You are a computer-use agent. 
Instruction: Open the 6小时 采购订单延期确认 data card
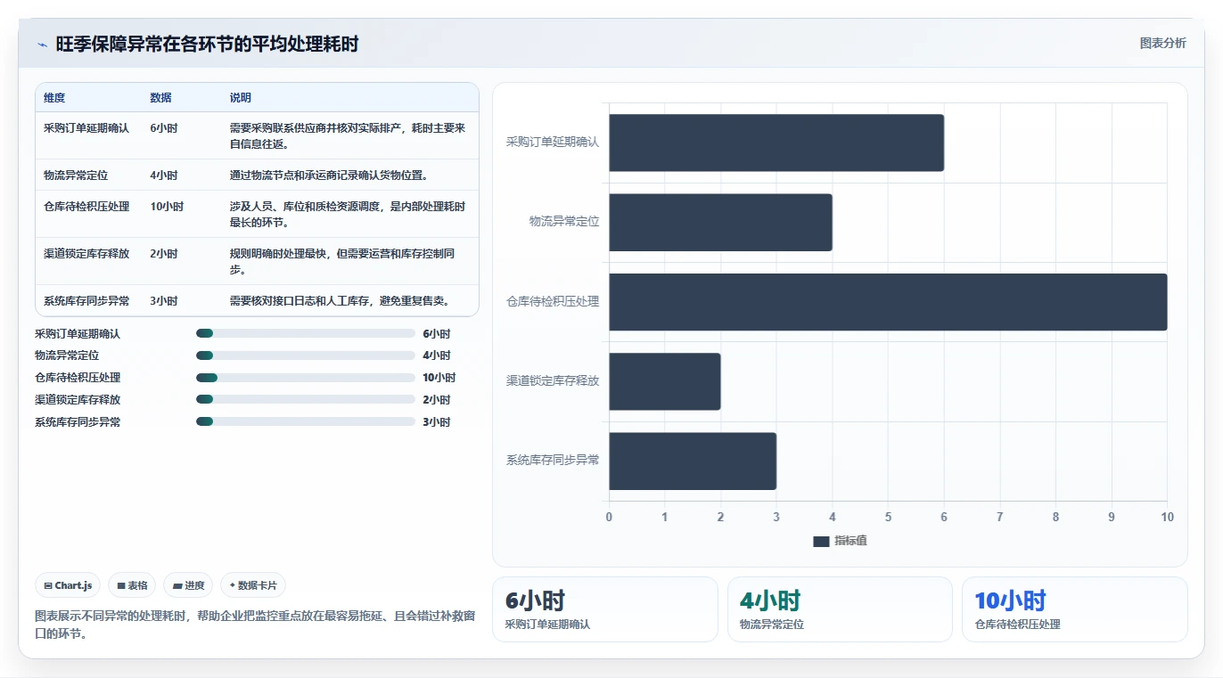pyautogui.click(x=604, y=609)
